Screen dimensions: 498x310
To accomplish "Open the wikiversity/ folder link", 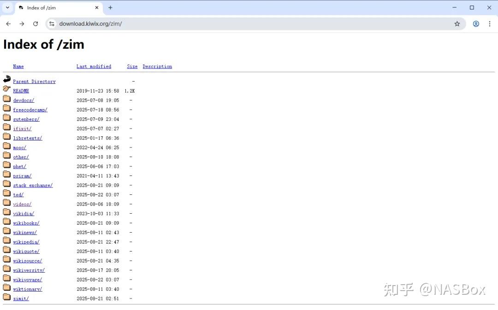I will 29,270.
